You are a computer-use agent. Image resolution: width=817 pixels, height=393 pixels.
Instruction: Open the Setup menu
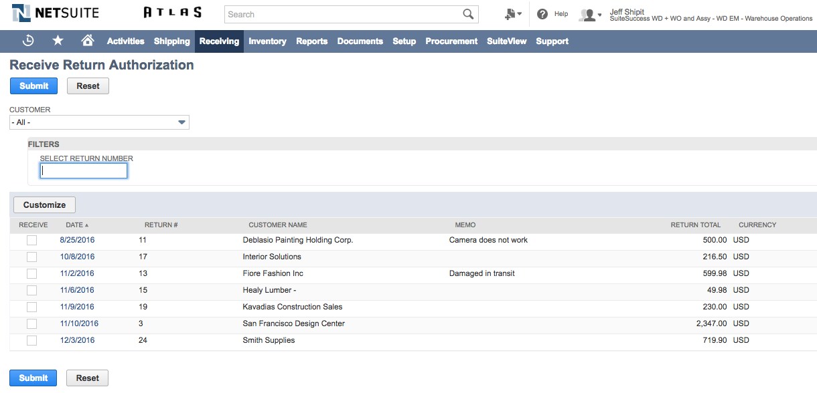click(404, 41)
